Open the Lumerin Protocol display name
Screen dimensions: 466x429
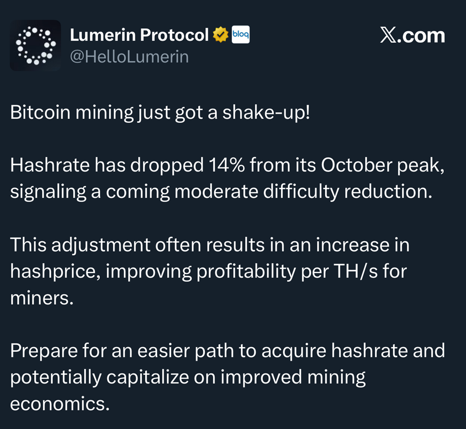click(x=139, y=35)
